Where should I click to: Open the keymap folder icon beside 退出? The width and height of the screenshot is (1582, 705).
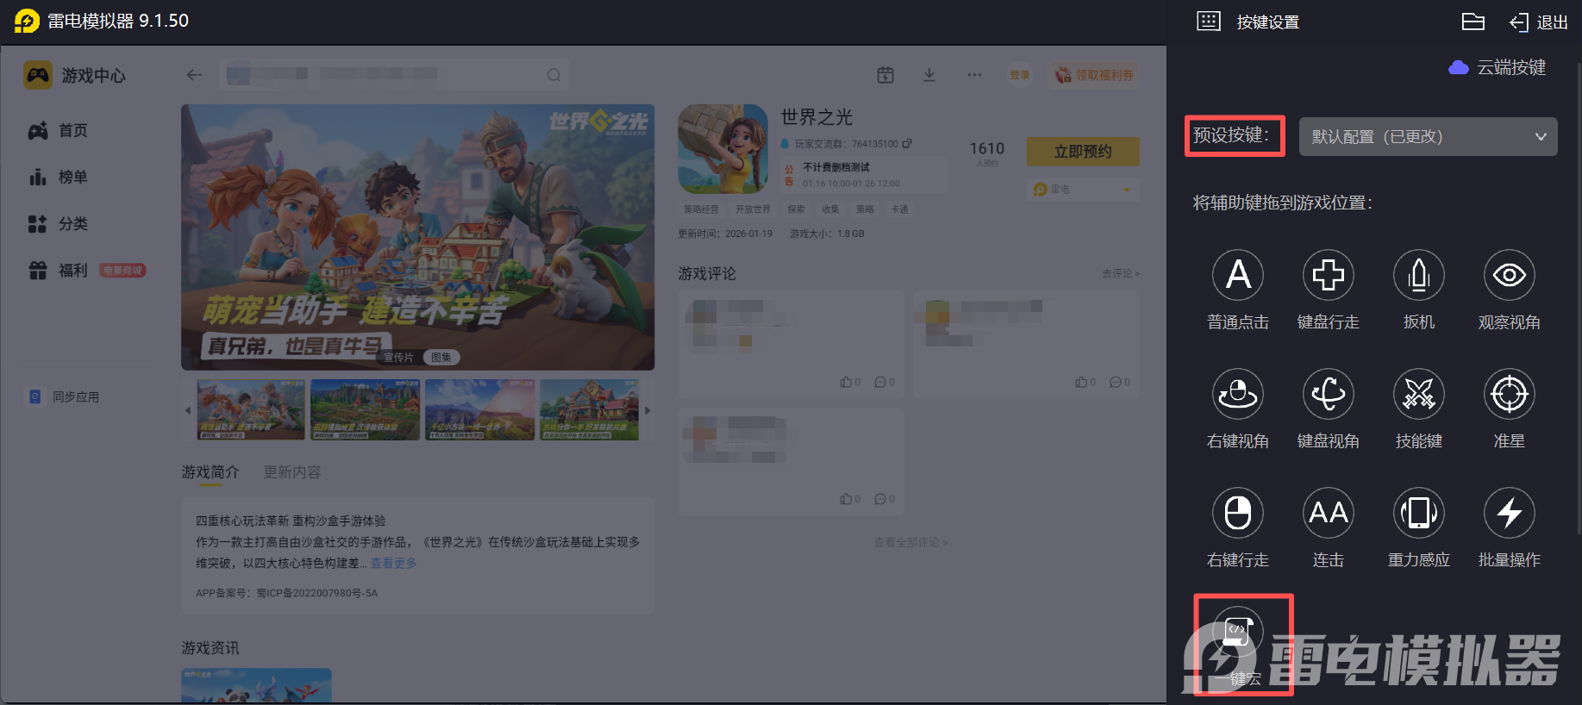pyautogui.click(x=1473, y=22)
